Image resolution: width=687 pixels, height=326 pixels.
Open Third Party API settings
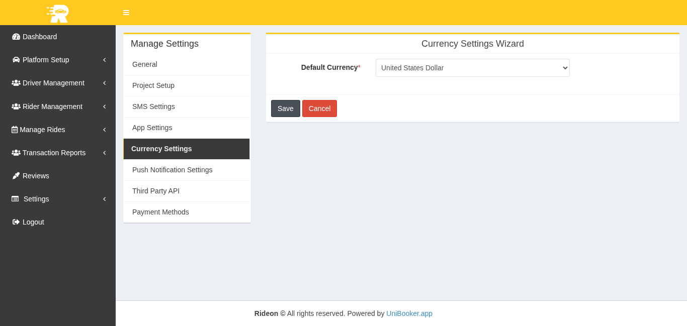(x=156, y=191)
